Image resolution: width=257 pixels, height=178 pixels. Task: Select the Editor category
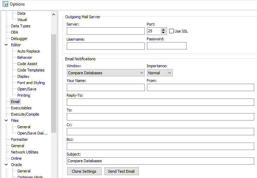[x=16, y=45]
